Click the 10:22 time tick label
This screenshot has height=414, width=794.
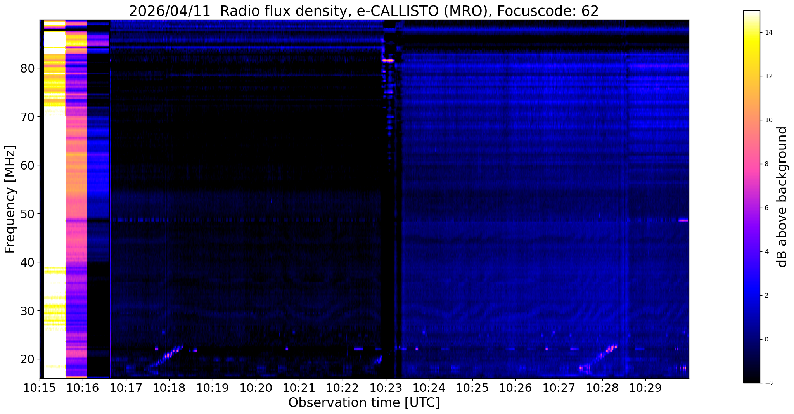tap(343, 388)
